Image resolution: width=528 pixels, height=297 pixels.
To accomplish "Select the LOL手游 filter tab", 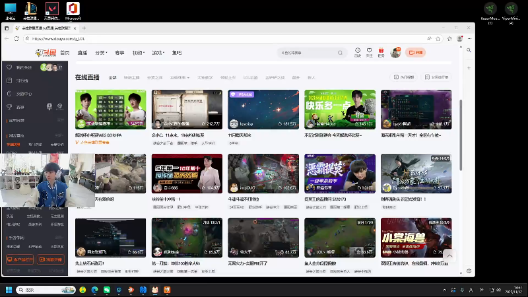I will click(x=251, y=77).
